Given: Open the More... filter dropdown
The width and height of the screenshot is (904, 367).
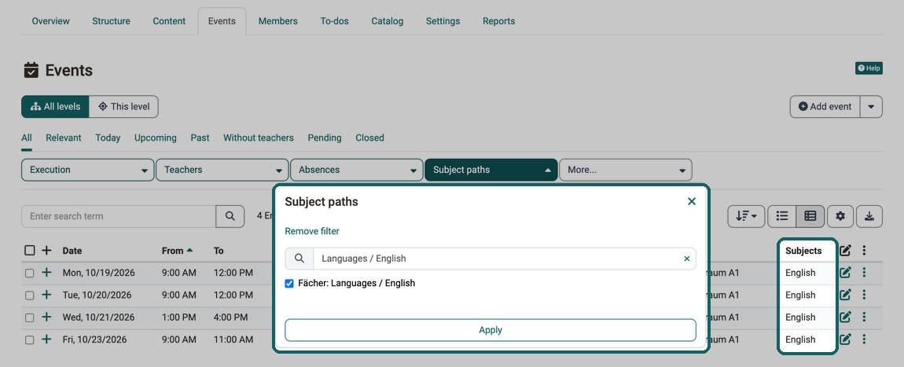Looking at the screenshot, I should (x=626, y=170).
